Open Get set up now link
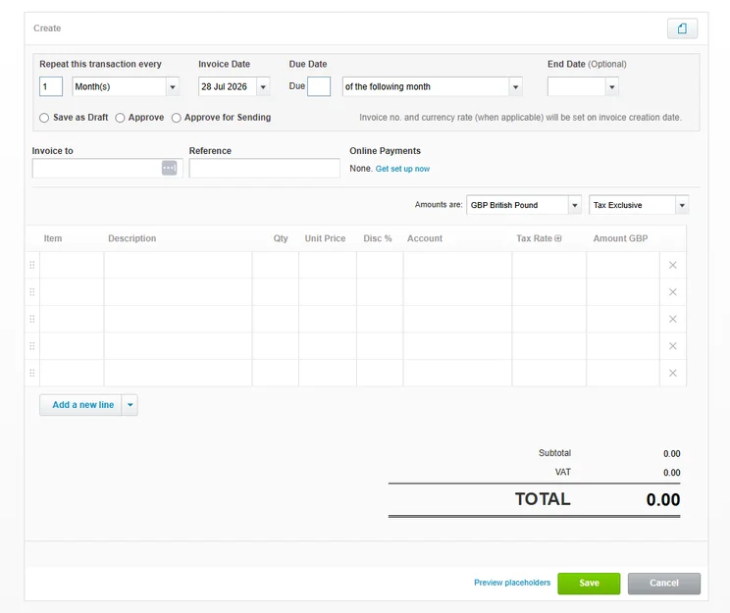The width and height of the screenshot is (730, 613). [402, 169]
